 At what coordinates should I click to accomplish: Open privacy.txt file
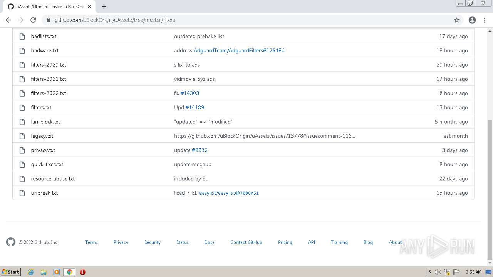coord(43,150)
